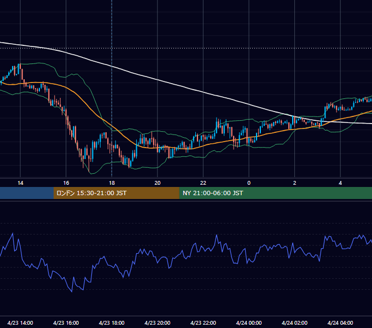Viewport: 372px width, 328px height.
Task: Click the 4 hour axis label
Action: 340,183
